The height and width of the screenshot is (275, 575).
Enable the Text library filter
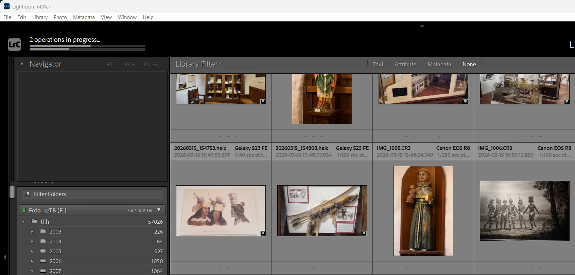(378, 64)
